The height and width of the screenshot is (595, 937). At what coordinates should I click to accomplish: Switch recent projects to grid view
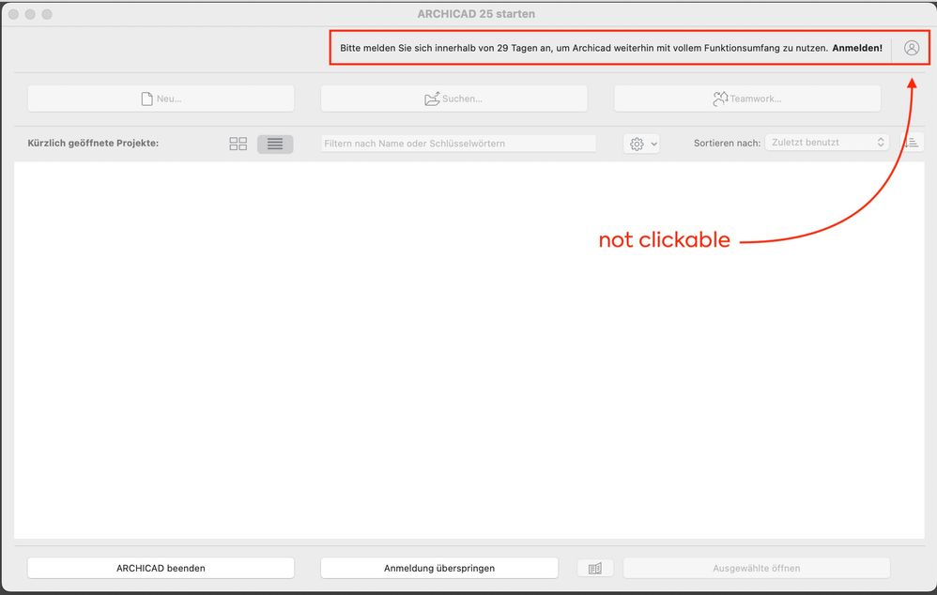(238, 143)
